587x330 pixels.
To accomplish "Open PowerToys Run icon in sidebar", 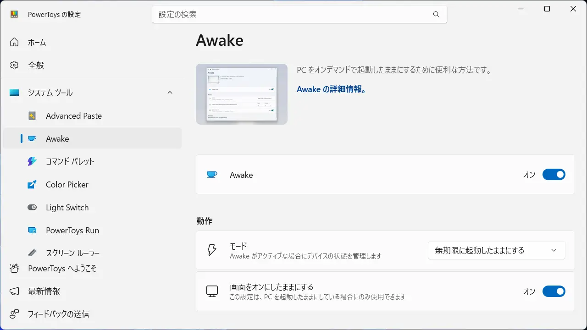I will (32, 230).
